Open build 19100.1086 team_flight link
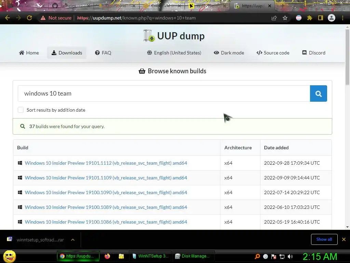 point(106,222)
